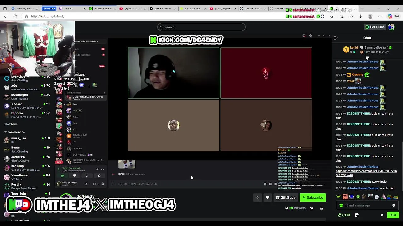Click plus icon next to Direct Messages

(x=104, y=93)
